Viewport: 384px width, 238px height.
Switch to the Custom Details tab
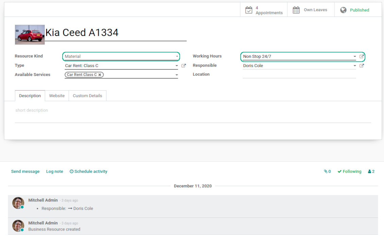(x=87, y=96)
